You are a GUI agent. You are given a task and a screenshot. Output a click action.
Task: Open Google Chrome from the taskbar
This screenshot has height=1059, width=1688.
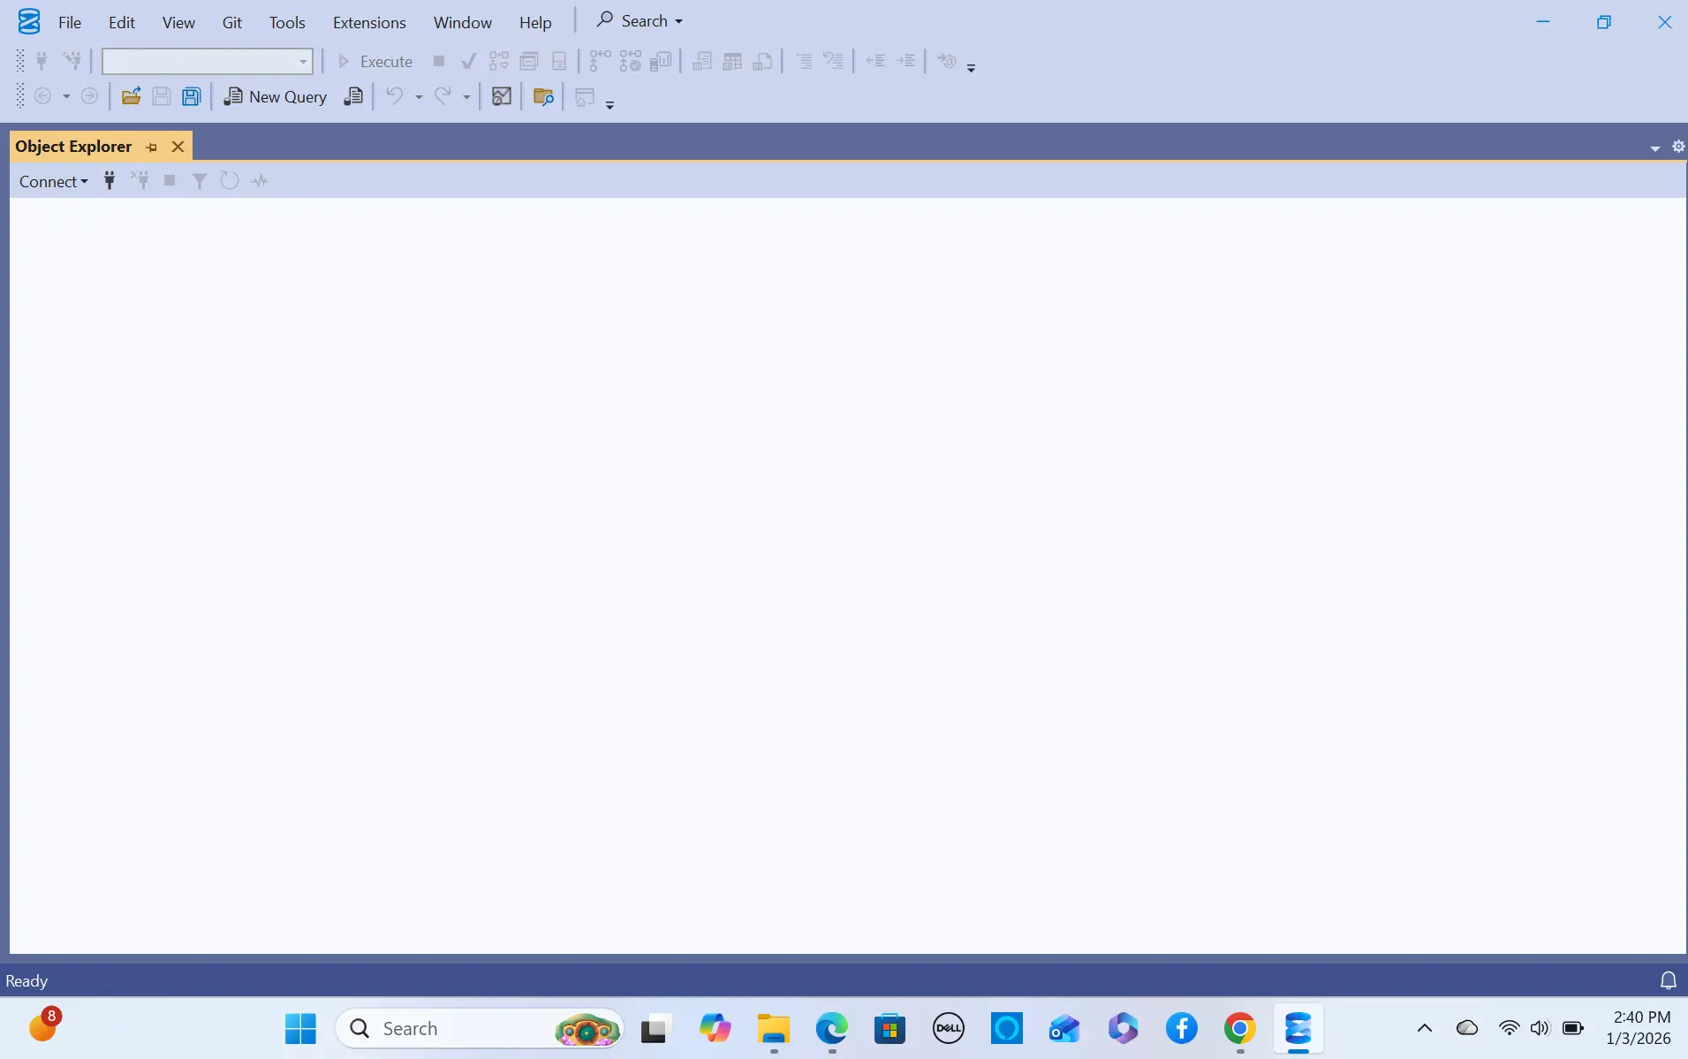[1239, 1029]
